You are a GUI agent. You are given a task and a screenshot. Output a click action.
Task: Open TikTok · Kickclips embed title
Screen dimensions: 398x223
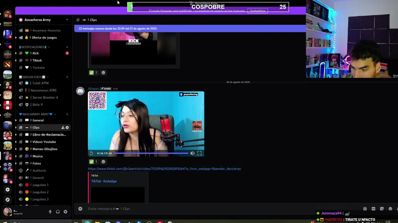click(104, 181)
